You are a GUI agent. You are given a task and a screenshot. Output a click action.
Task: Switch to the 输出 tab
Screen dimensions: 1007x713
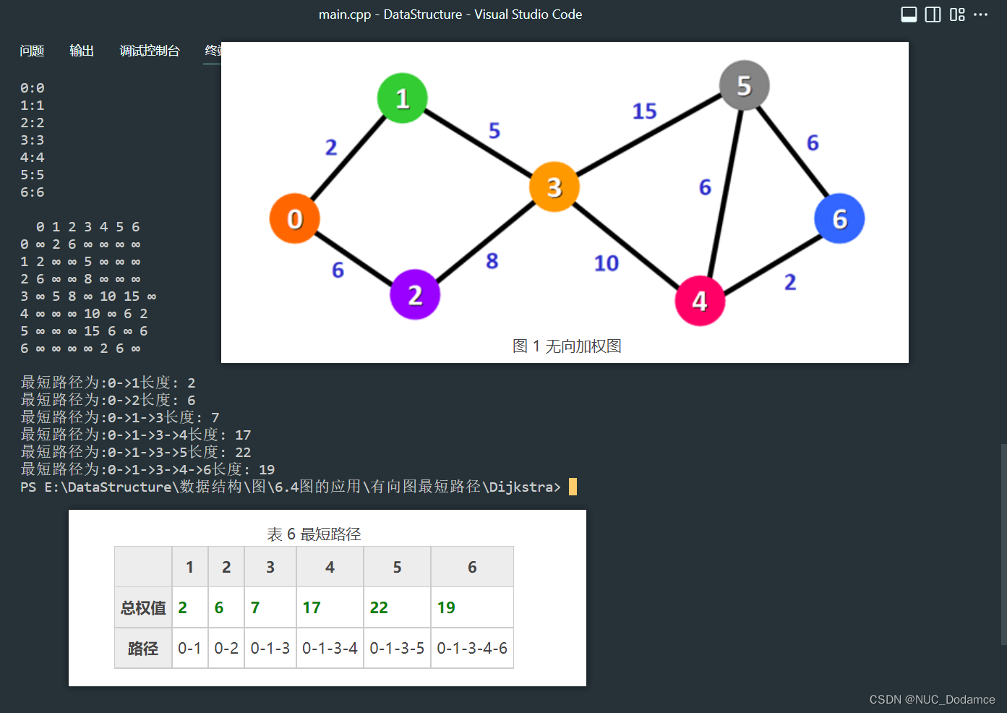pos(82,51)
